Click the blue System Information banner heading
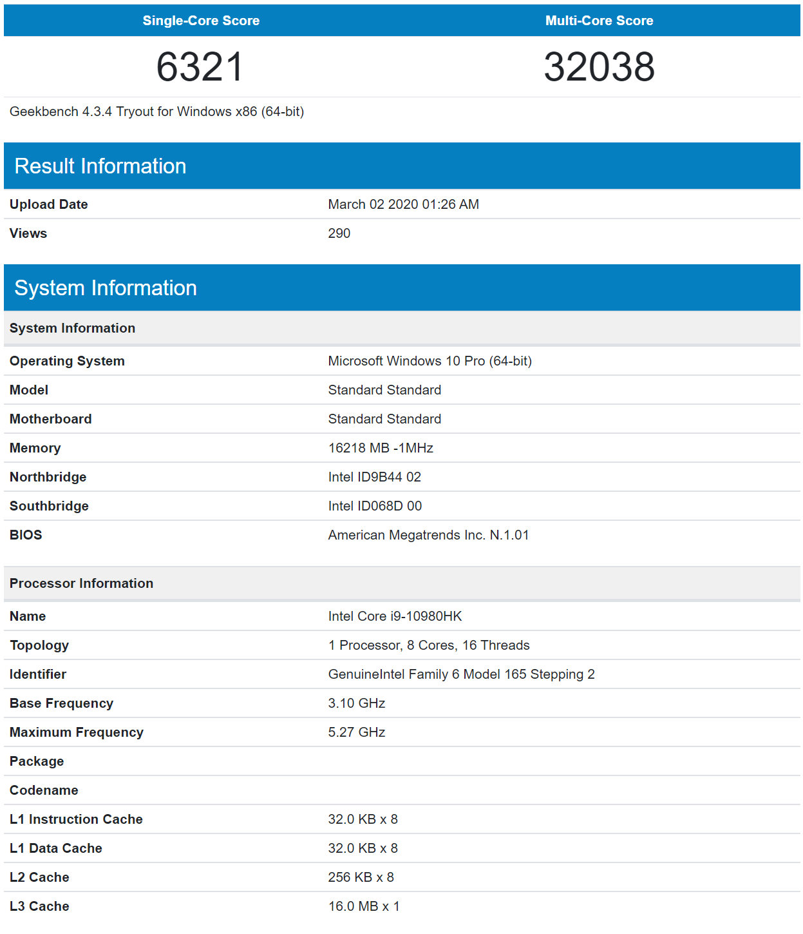The width and height of the screenshot is (803, 934). tap(106, 288)
